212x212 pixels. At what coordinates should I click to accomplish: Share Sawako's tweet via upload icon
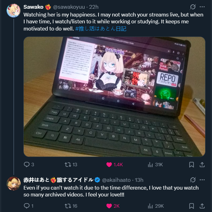pyautogui.click(x=202, y=165)
